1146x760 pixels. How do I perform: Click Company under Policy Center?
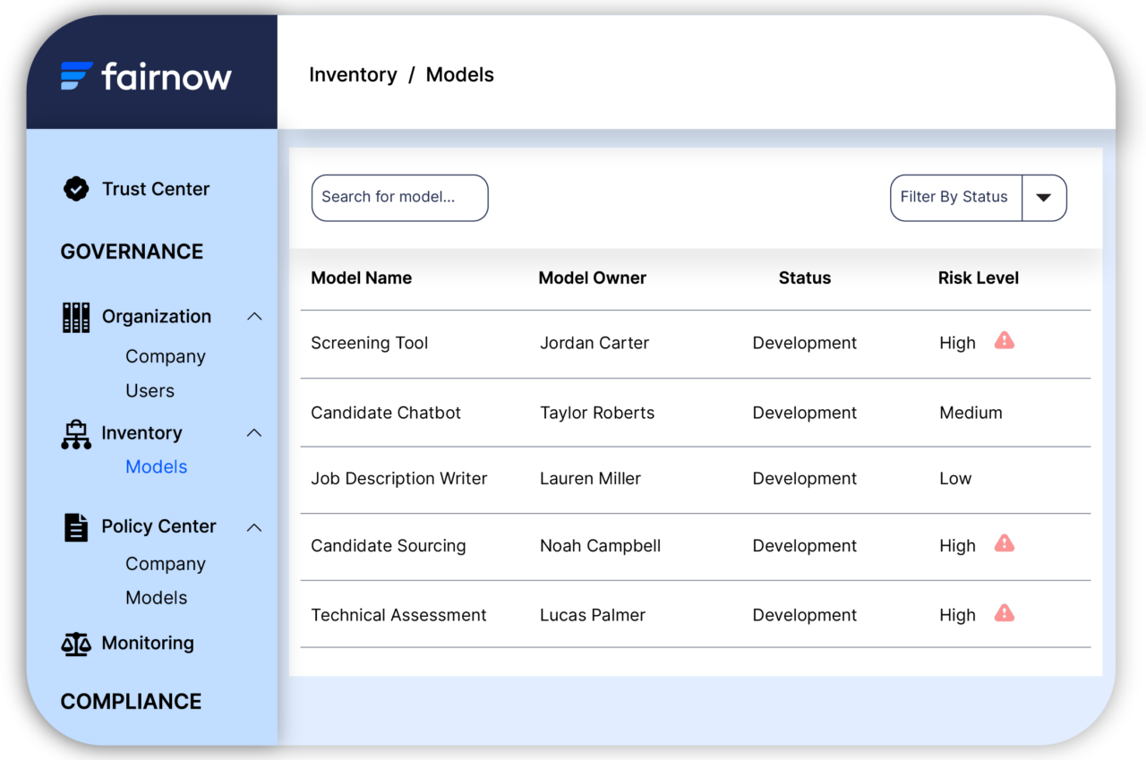(x=165, y=563)
